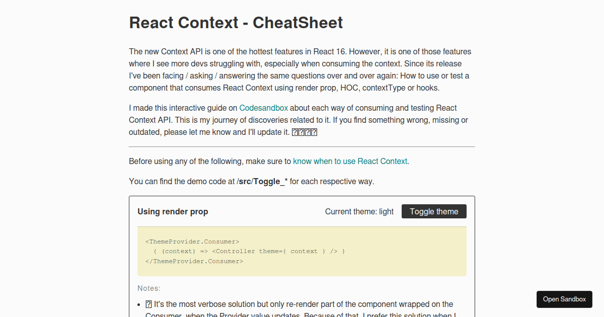
Task: Toggle theme to dark mode
Action: pyautogui.click(x=434, y=211)
